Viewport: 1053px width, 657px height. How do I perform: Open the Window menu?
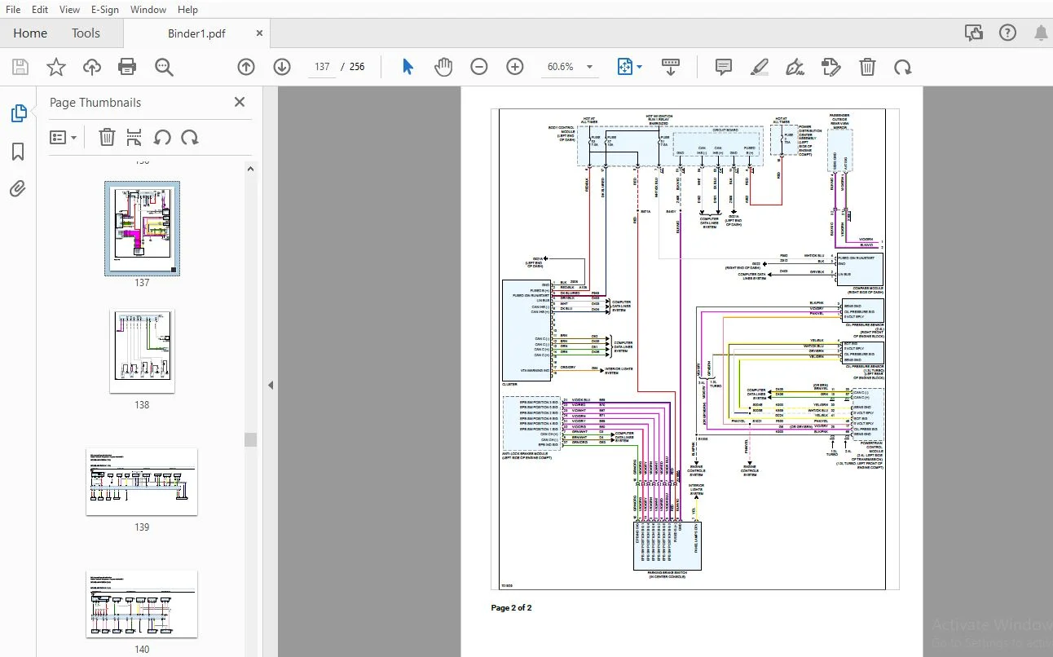point(148,10)
